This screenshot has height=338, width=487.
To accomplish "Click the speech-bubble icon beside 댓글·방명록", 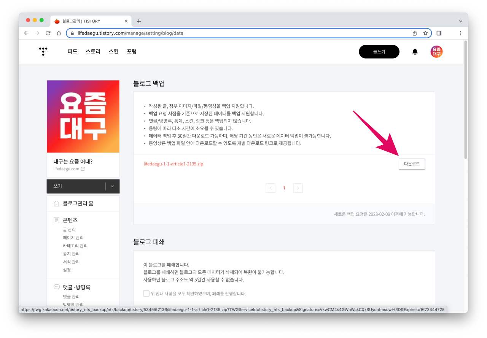I will 56,287.
